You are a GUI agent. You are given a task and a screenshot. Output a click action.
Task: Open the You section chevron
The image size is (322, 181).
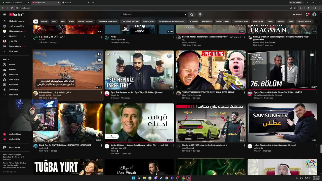(8, 60)
